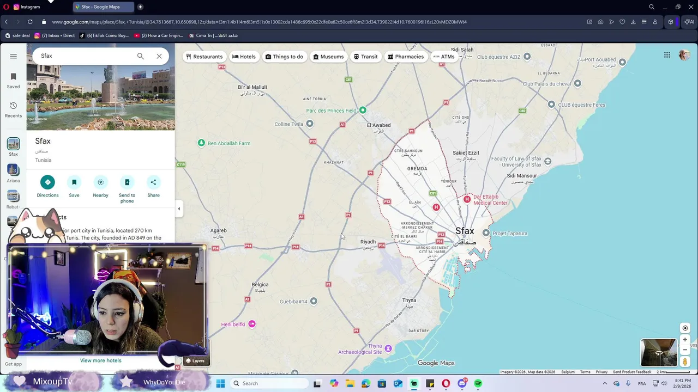Image resolution: width=698 pixels, height=392 pixels.
Task: Select the Ben Abdallah Farm marker
Action: click(x=201, y=143)
